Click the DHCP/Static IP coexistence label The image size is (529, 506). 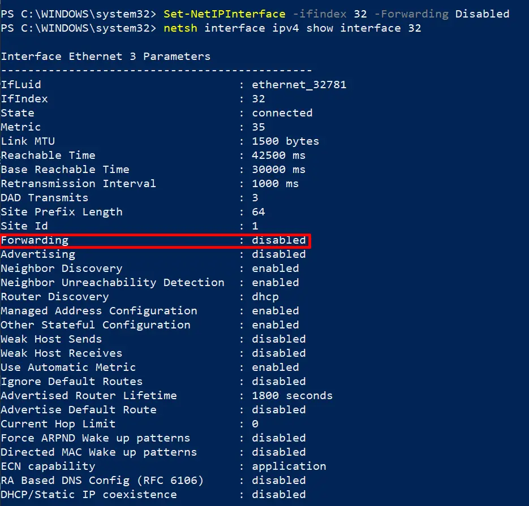tap(88, 495)
